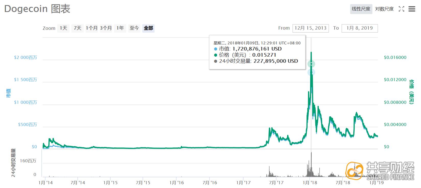Click the From date field
Image resolution: width=421 pixels, height=188 pixels.
311,28
